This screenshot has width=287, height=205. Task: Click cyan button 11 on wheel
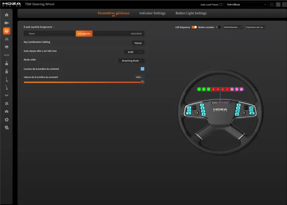(x=237, y=114)
